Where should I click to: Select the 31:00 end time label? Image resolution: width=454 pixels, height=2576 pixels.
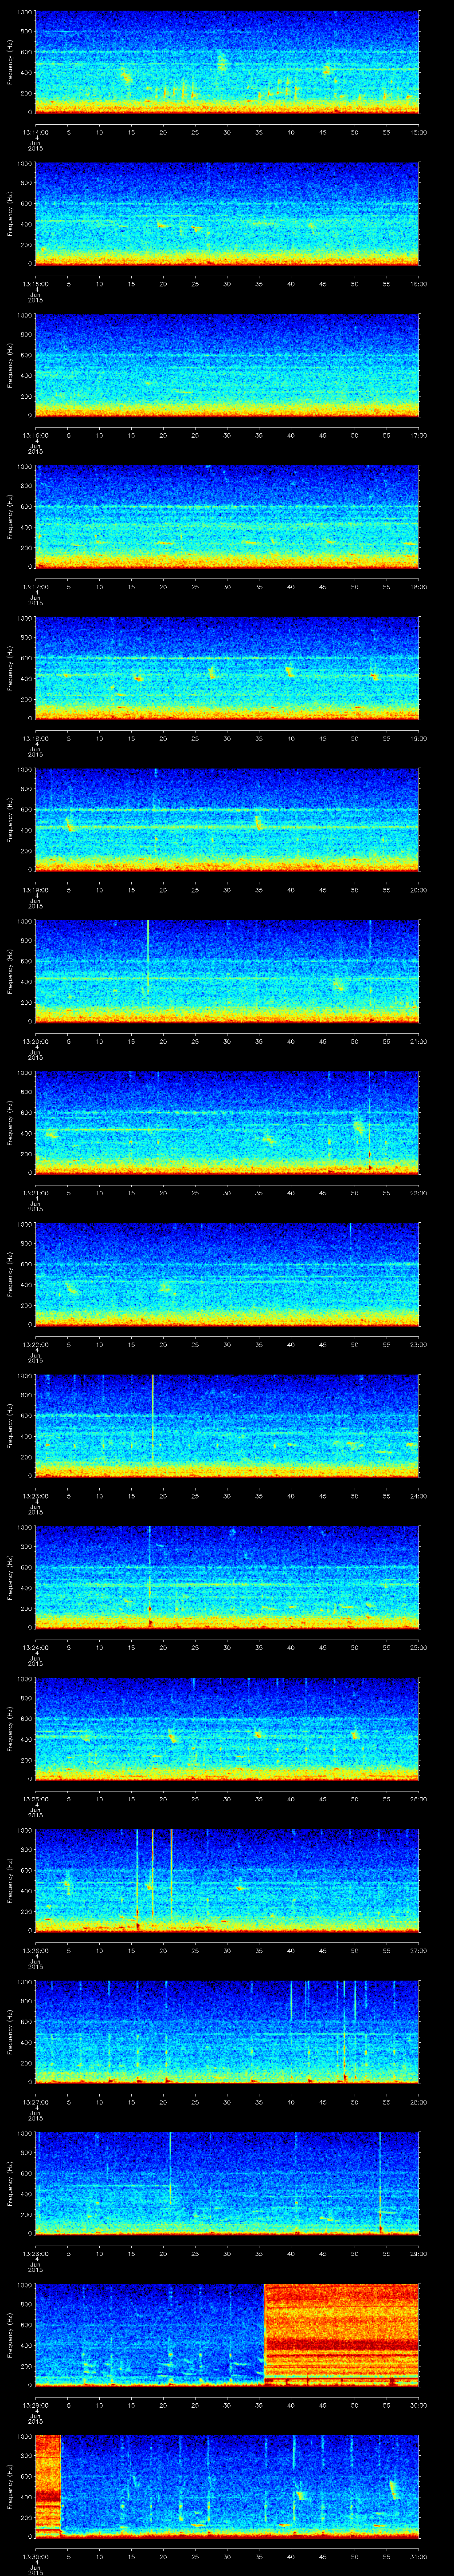(x=418, y=2556)
